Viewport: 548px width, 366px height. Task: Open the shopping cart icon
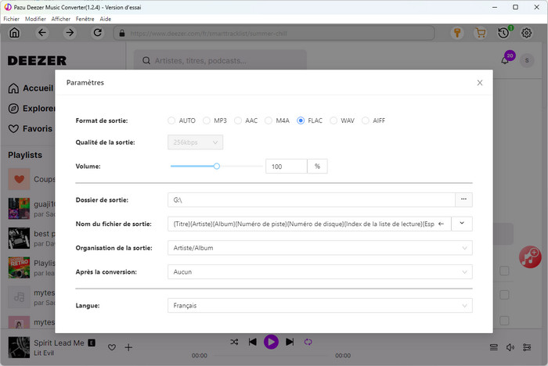point(481,33)
